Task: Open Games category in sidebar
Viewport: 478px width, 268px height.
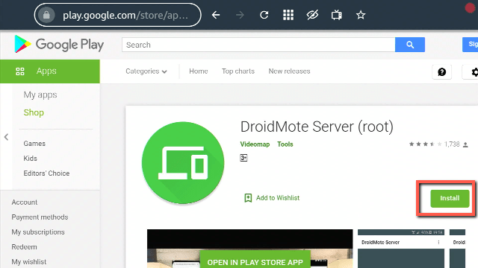Action: click(34, 144)
